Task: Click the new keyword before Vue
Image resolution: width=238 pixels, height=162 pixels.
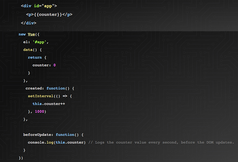Action: (22, 34)
